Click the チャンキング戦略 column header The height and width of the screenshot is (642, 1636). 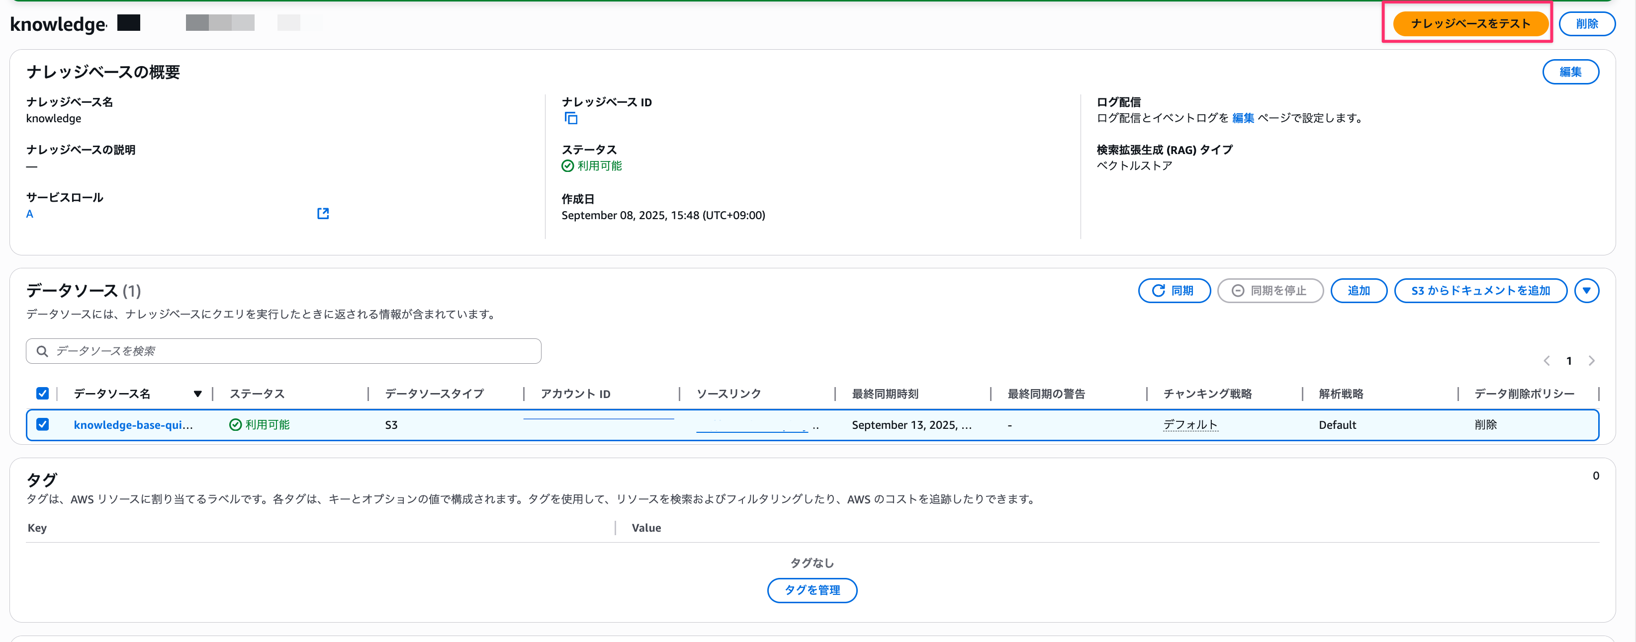(1207, 394)
